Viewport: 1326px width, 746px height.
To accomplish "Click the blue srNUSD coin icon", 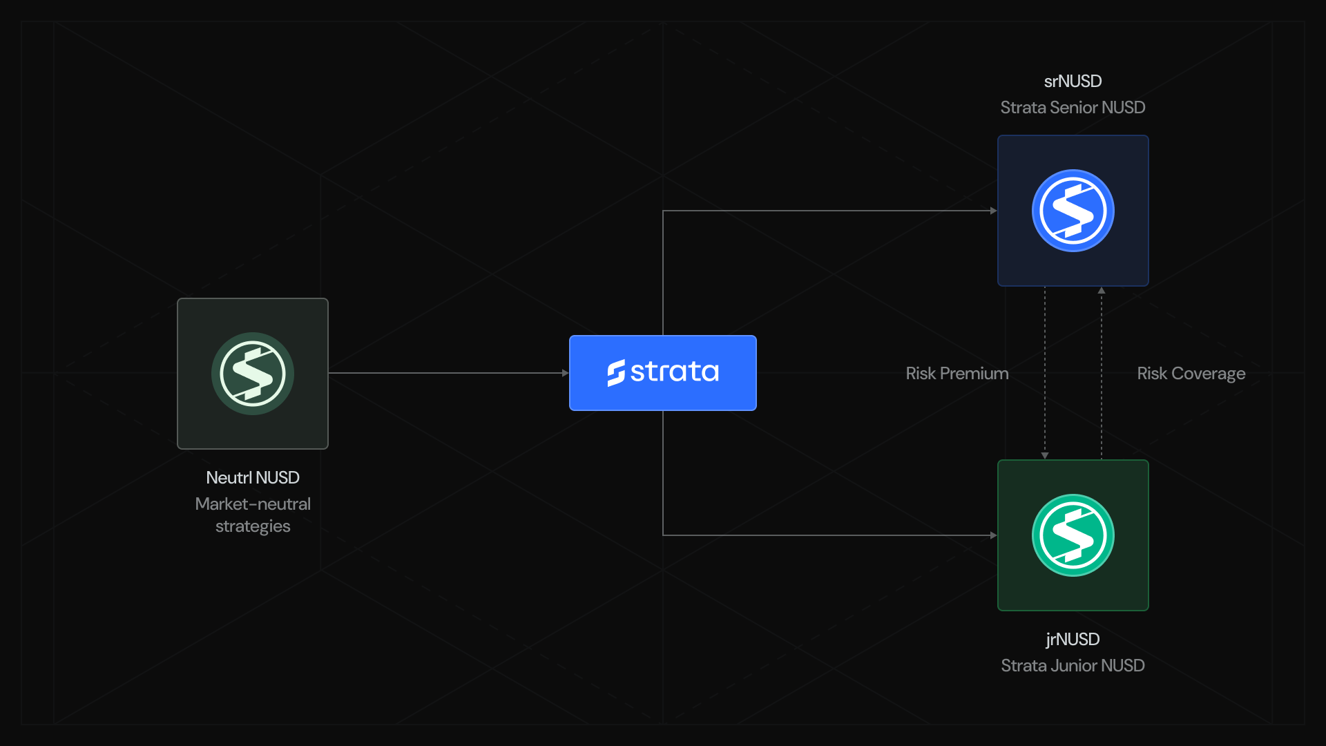I will click(1073, 211).
